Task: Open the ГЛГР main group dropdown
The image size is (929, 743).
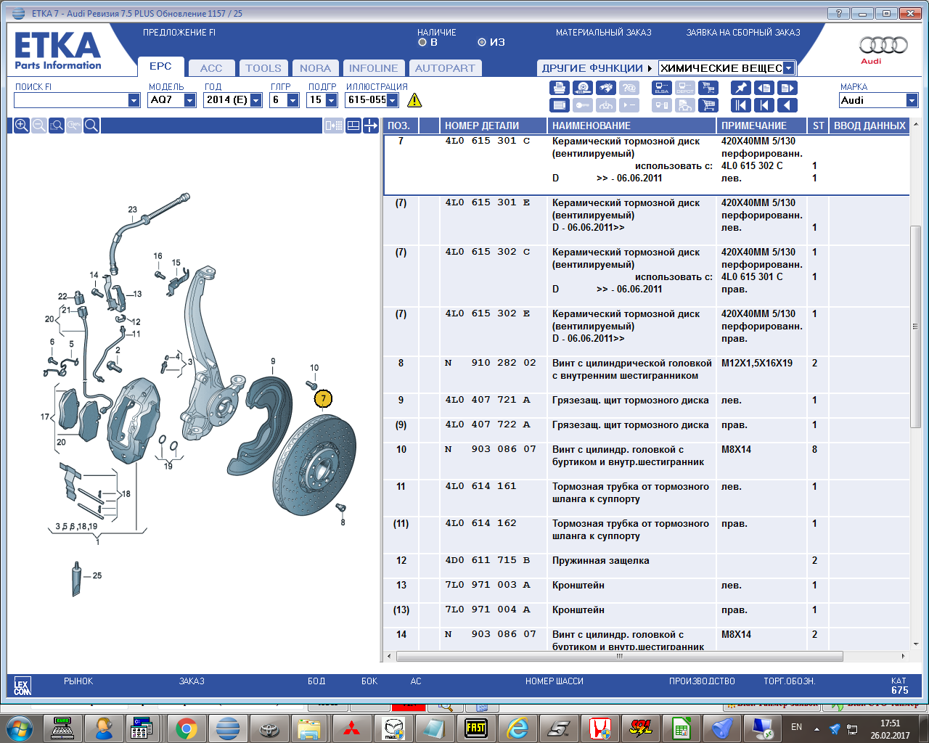Action: (292, 100)
